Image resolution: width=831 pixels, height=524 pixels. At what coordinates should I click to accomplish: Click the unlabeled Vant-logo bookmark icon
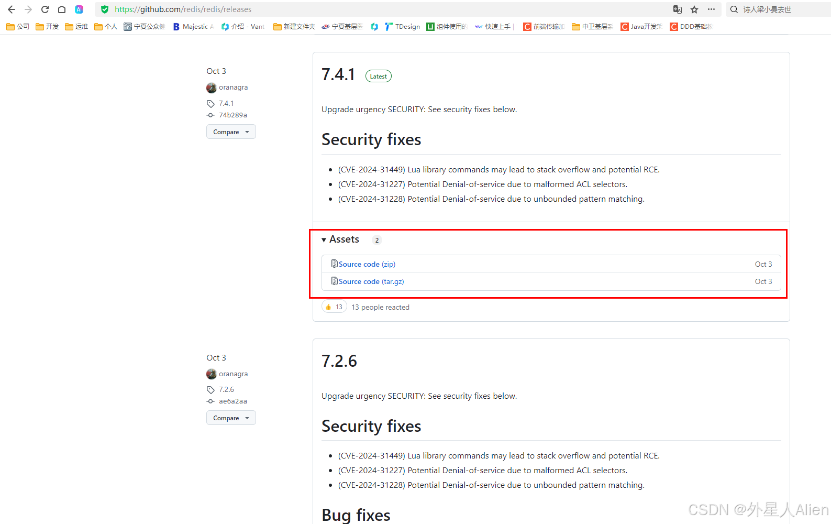pyautogui.click(x=374, y=26)
